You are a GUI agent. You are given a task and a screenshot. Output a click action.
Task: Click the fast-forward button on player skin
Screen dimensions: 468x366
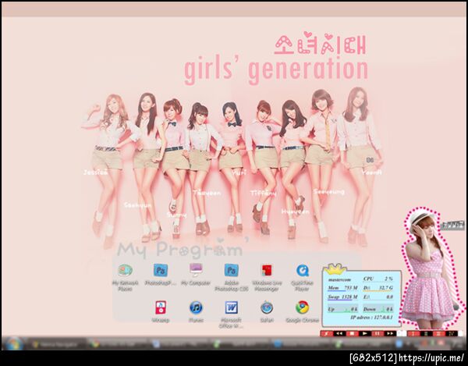[x=390, y=333]
